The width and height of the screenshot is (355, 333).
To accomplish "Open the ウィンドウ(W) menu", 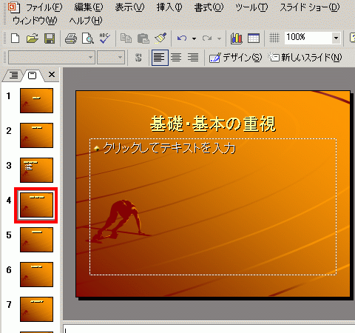I will point(35,21).
